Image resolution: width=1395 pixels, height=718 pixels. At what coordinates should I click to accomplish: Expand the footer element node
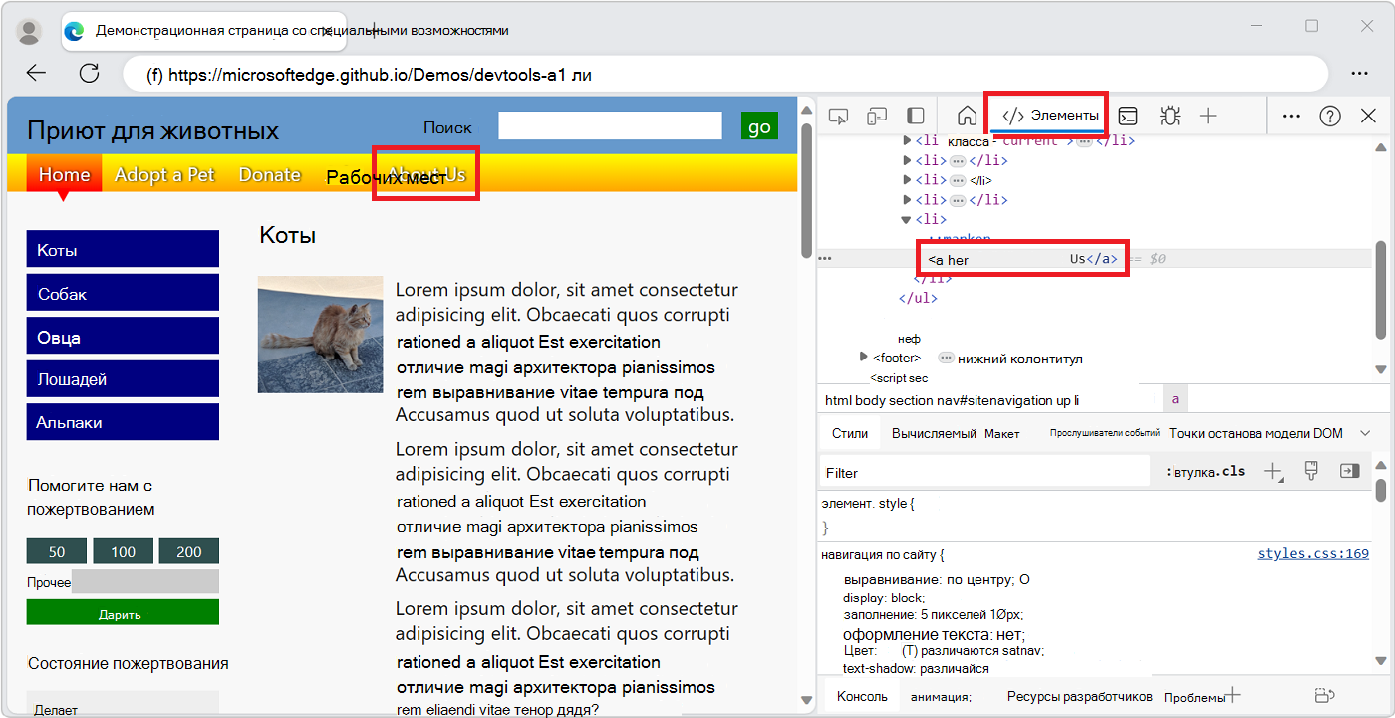coord(864,356)
